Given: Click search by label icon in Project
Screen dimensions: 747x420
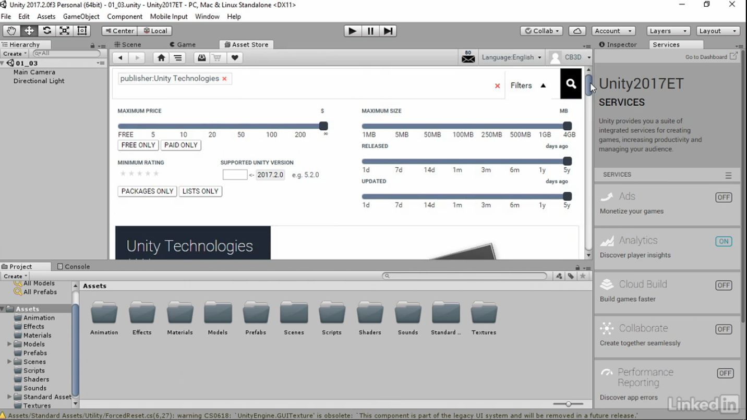Looking at the screenshot, I should click(571, 276).
